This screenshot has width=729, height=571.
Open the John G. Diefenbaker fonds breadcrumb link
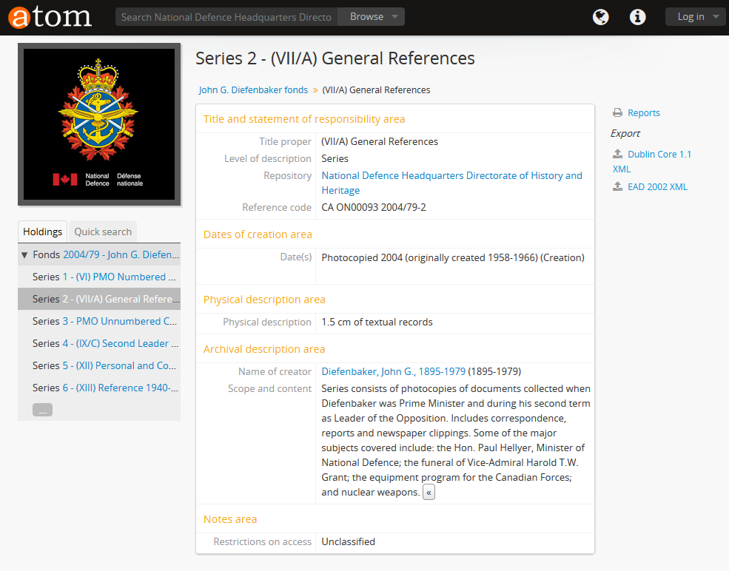(253, 89)
